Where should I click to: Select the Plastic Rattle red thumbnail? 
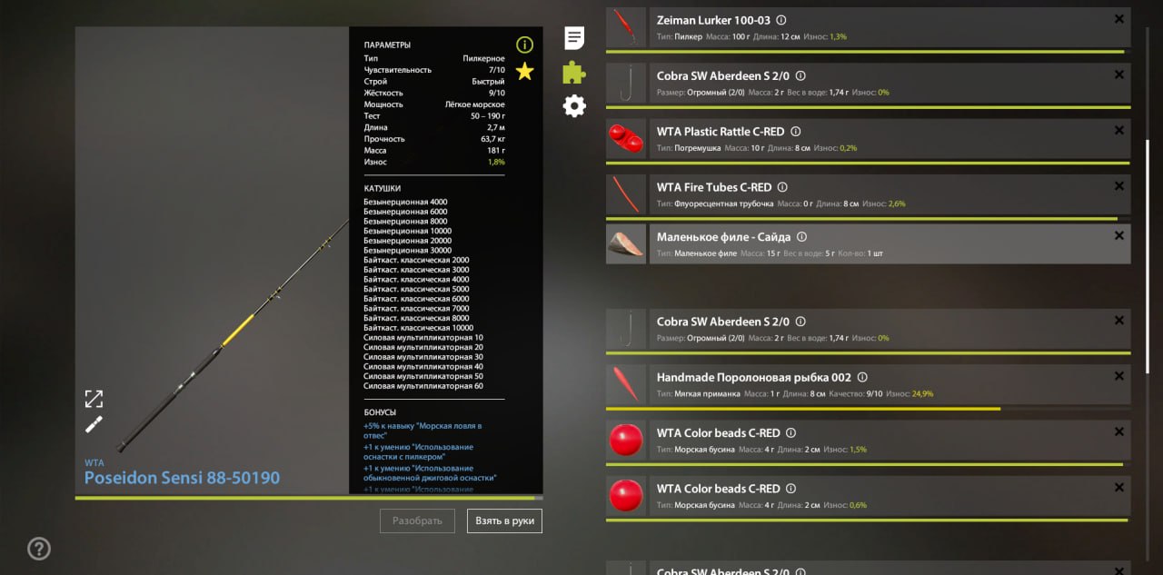626,139
